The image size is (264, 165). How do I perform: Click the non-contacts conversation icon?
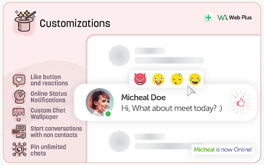(19, 132)
